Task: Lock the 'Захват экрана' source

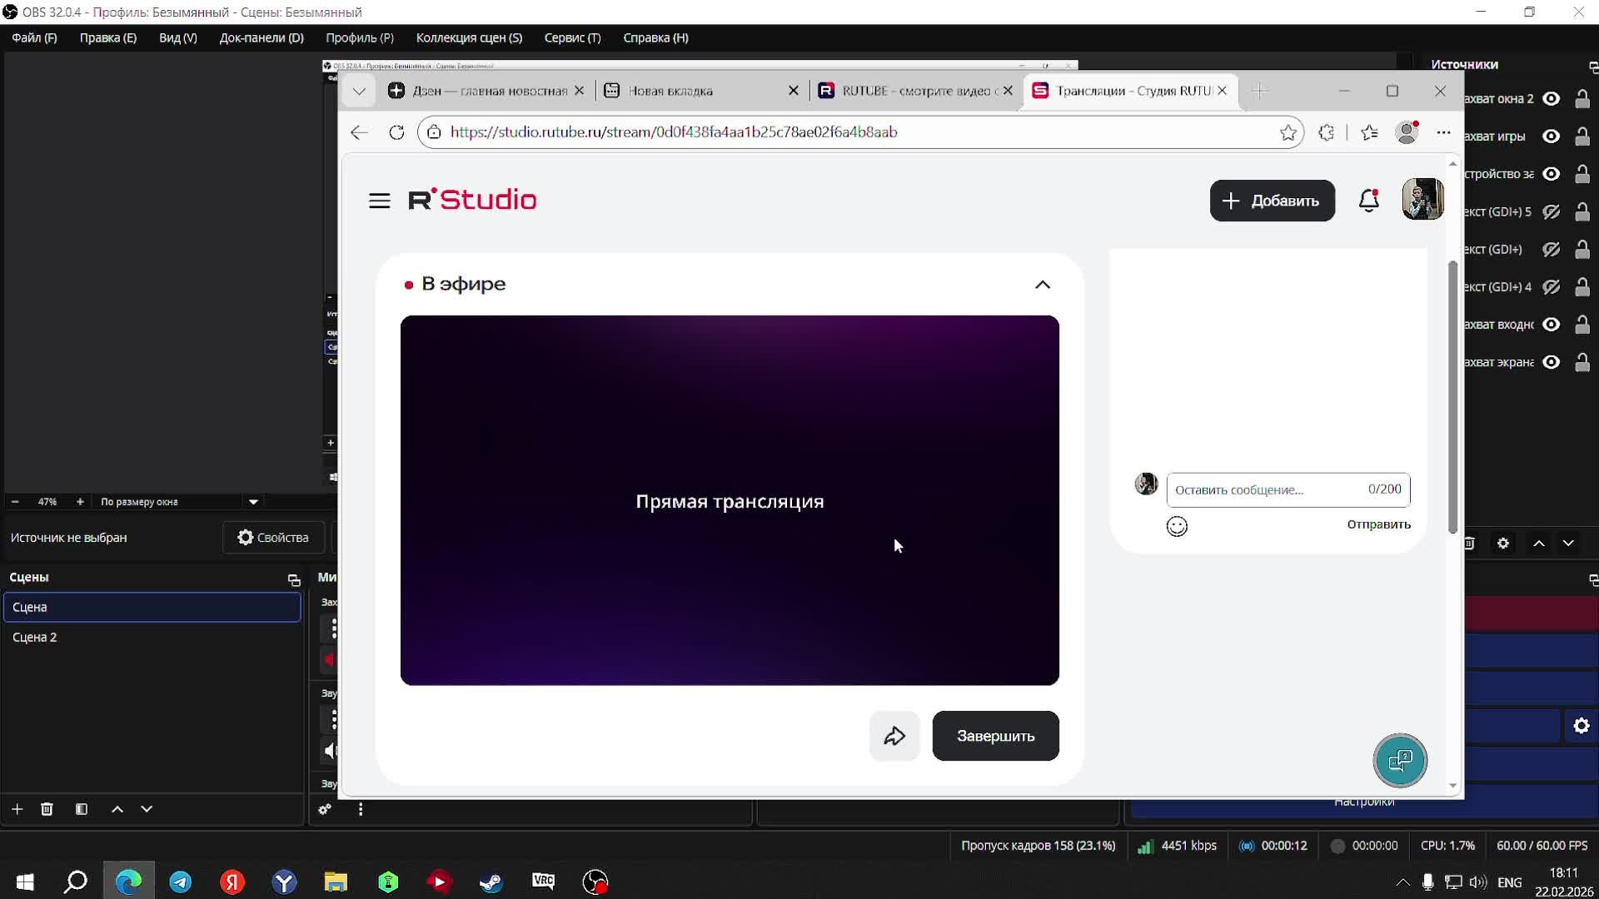Action: [x=1582, y=362]
